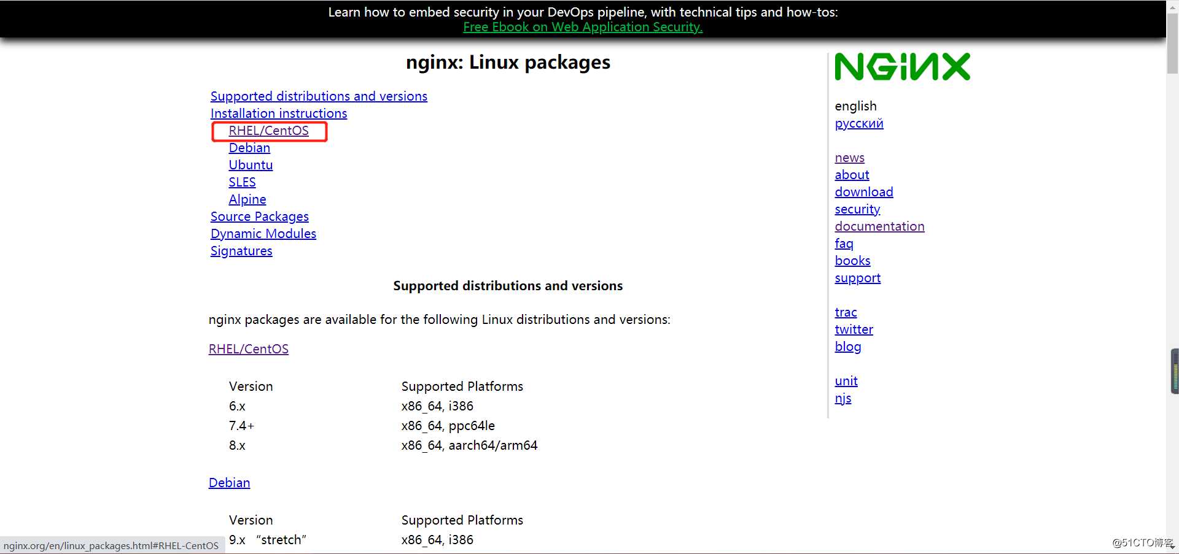
Task: Jump to Dynamic Modules section
Action: [263, 234]
